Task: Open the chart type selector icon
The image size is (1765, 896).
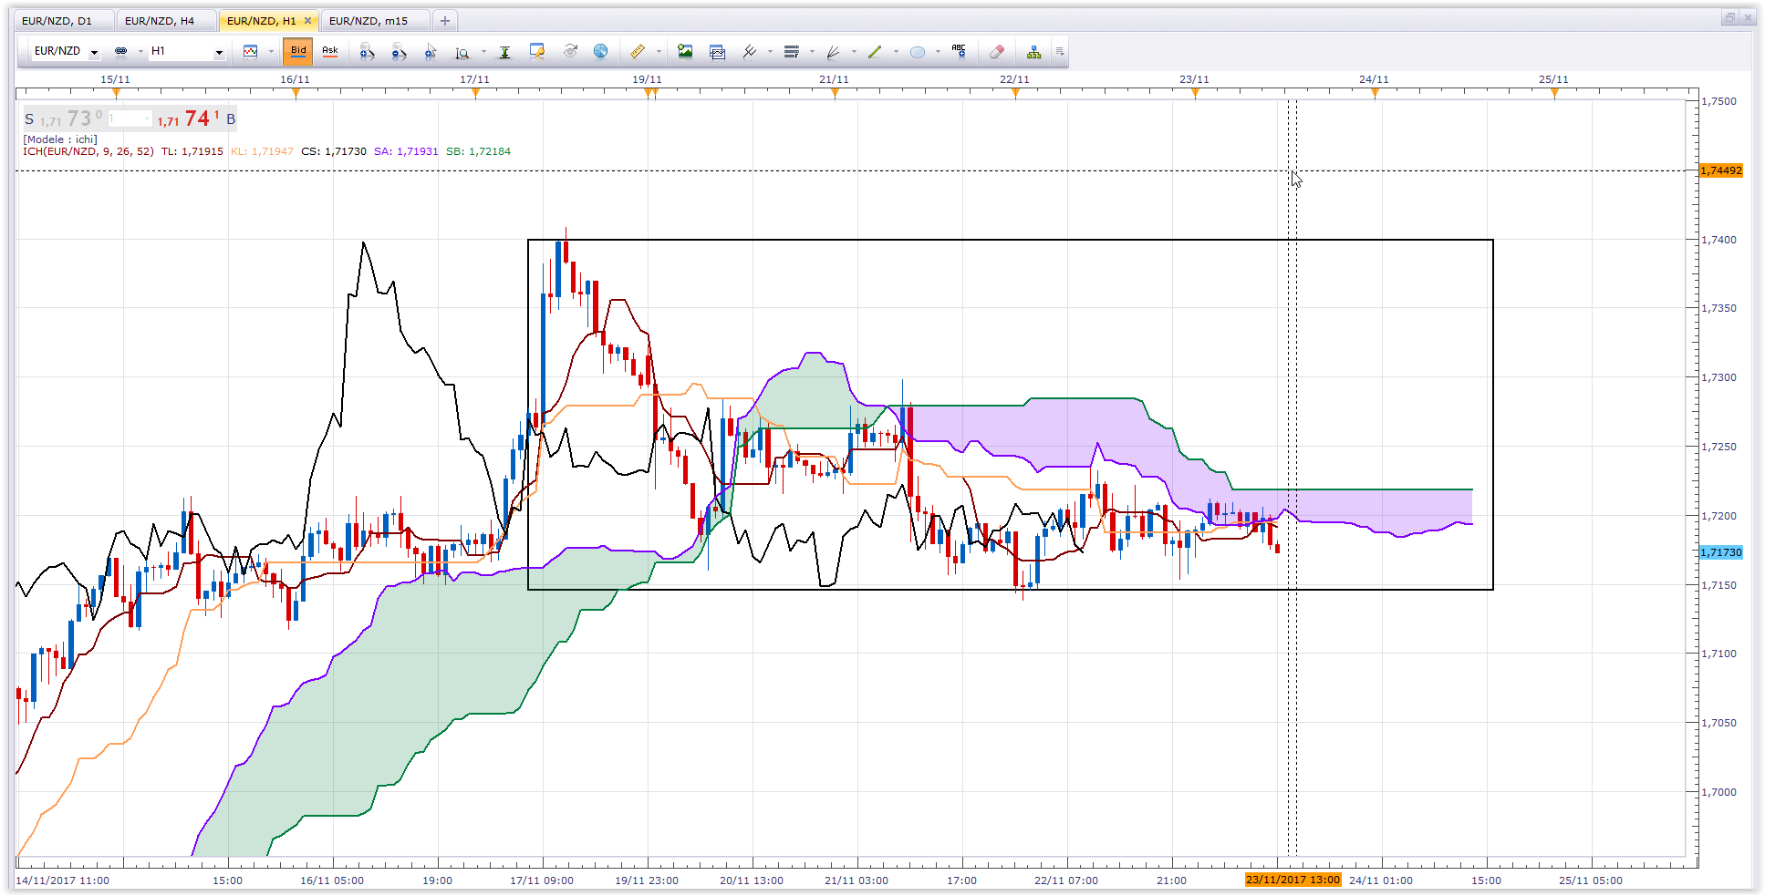Action: (250, 51)
